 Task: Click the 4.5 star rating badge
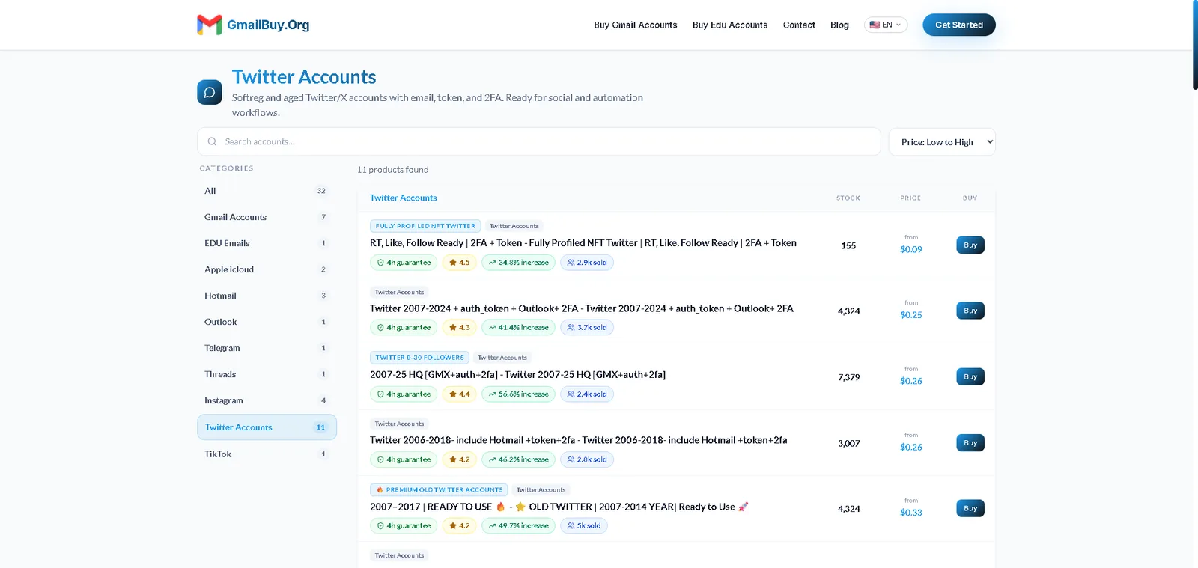[460, 263]
